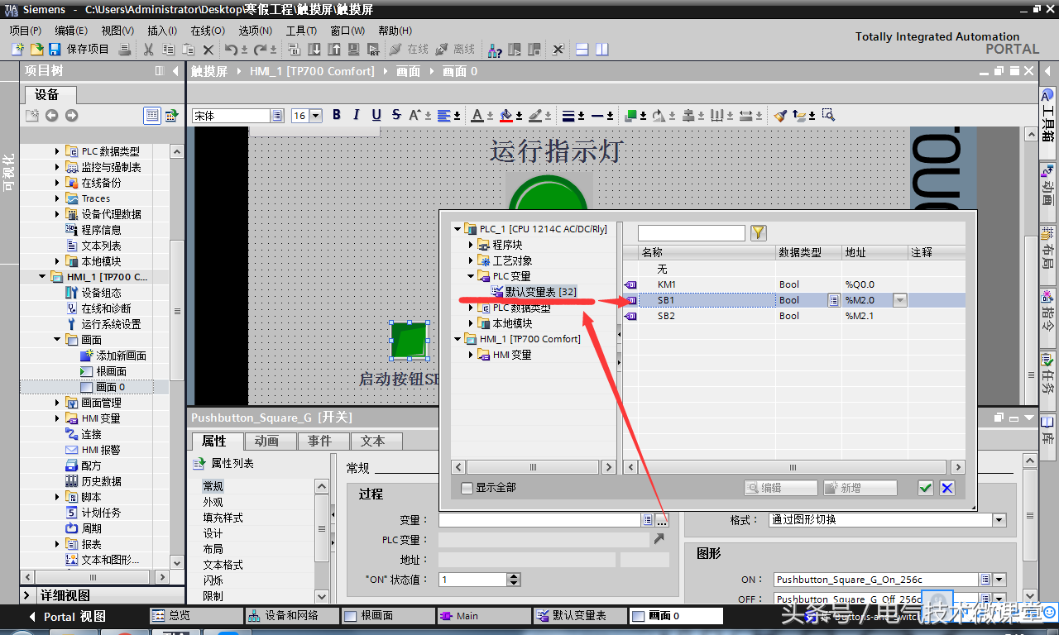This screenshot has width=1059, height=635.
Task: Click the download to device icon
Action: click(x=314, y=50)
